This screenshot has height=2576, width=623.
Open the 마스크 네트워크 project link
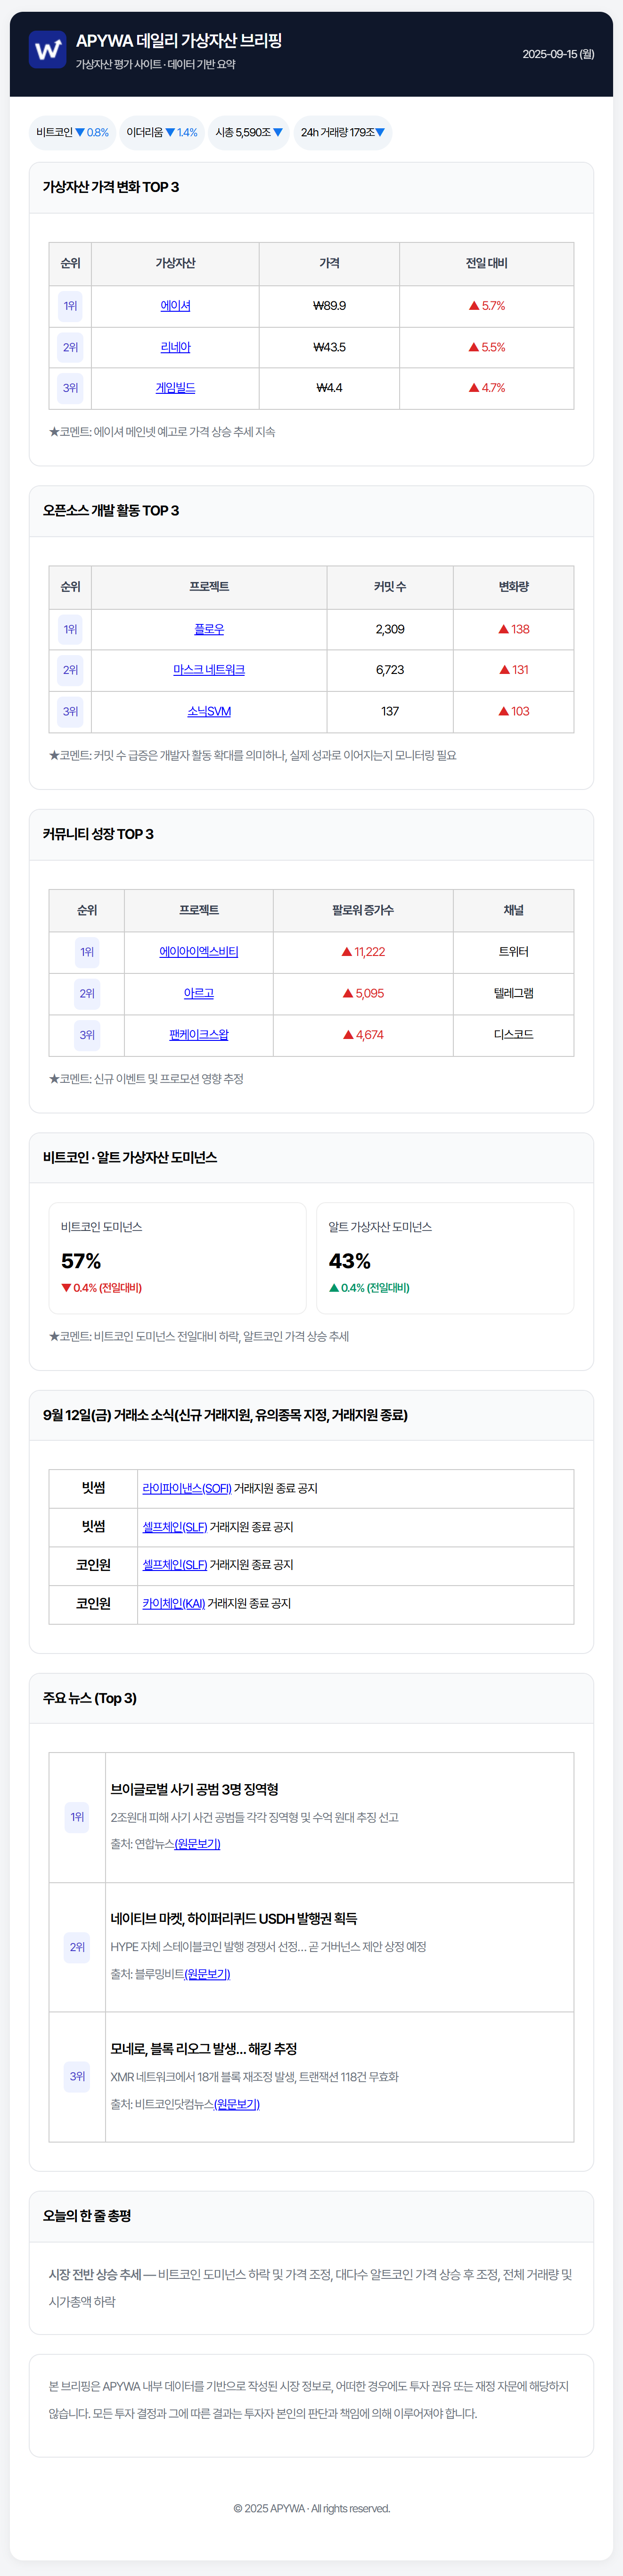(209, 670)
